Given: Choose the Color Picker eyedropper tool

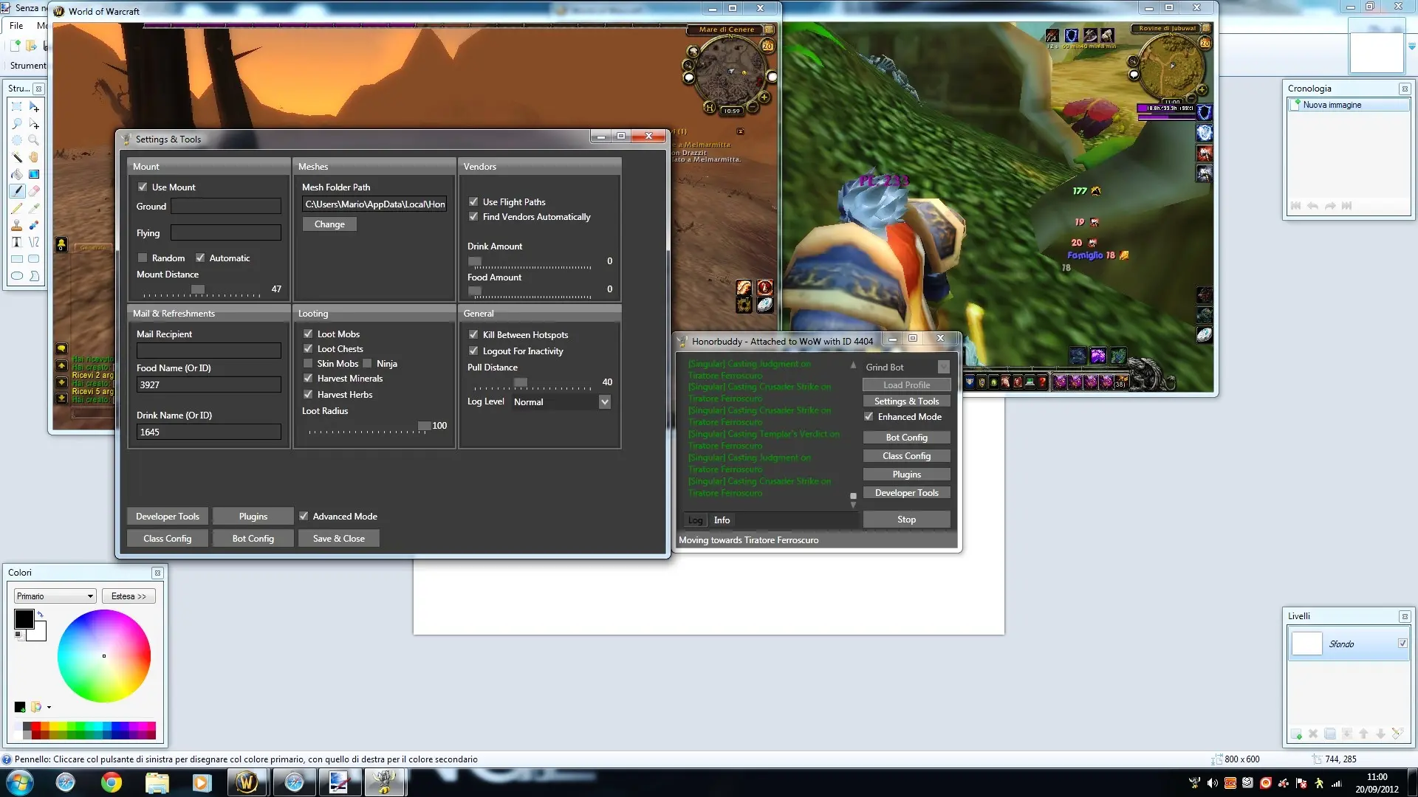Looking at the screenshot, I should pyautogui.click(x=34, y=208).
